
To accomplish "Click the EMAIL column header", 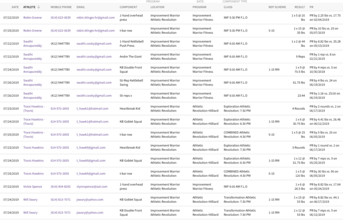I will pos(81,7).
